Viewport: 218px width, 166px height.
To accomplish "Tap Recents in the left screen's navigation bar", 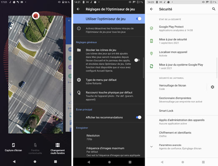I will tap(55, 161).
